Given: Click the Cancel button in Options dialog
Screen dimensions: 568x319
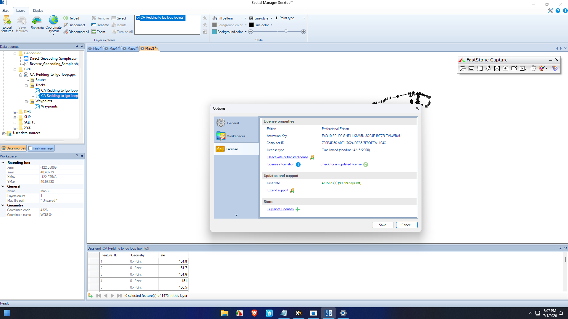Looking at the screenshot, I should pyautogui.click(x=406, y=225).
